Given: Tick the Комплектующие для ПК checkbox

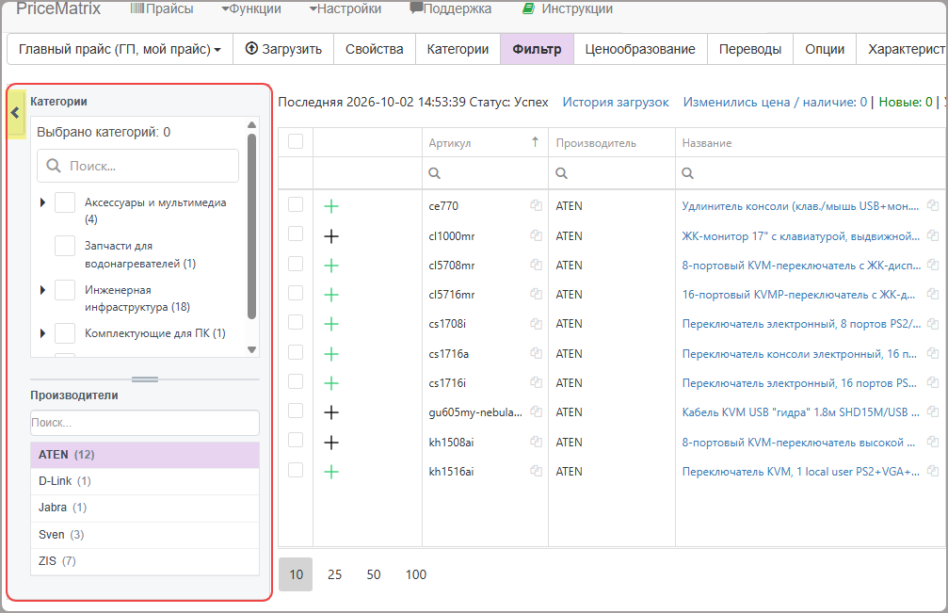Looking at the screenshot, I should pos(65,333).
